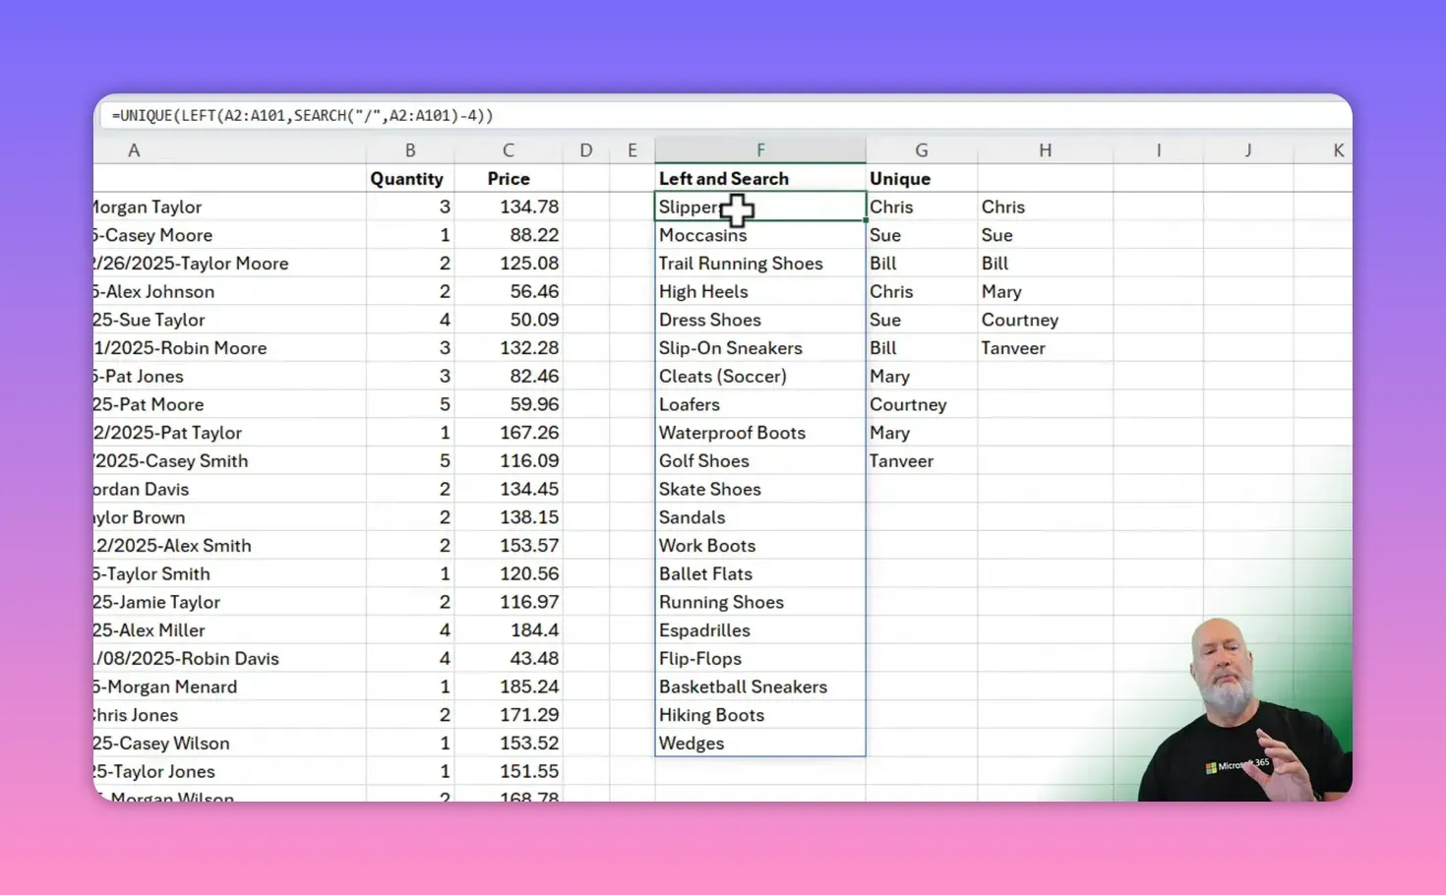The height and width of the screenshot is (895, 1446).
Task: Select Courtney in column H
Action: coord(1020,319)
